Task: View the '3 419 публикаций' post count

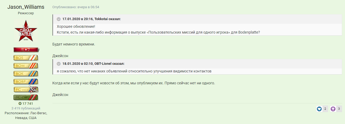Action: click(26, 108)
